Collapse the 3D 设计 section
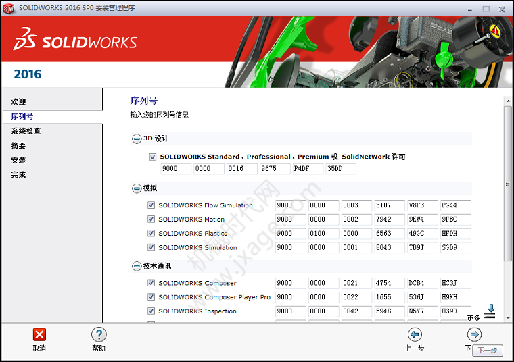 137,138
